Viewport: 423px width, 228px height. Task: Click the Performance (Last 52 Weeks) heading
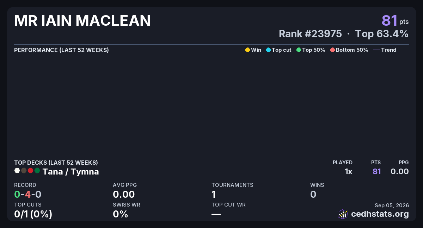click(x=61, y=50)
